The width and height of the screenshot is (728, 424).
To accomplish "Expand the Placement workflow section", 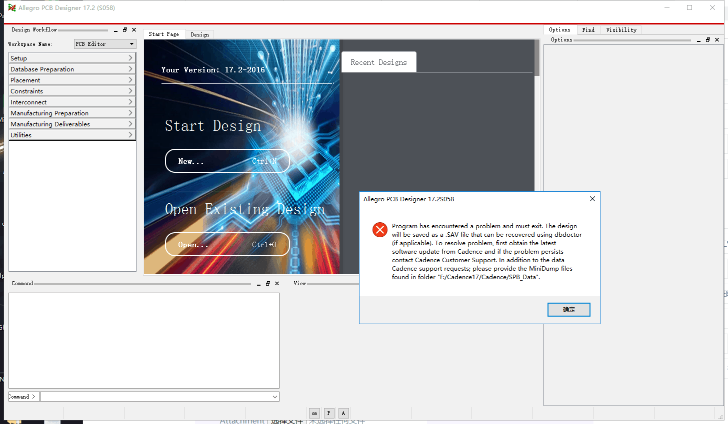I will pyautogui.click(x=72, y=80).
